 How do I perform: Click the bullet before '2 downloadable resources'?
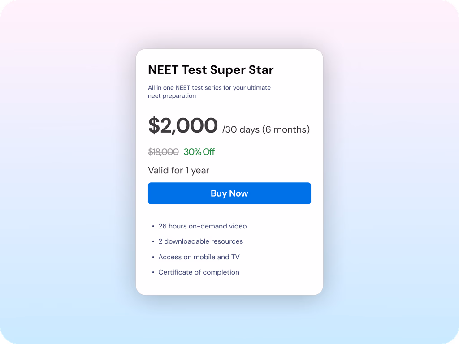(153, 242)
